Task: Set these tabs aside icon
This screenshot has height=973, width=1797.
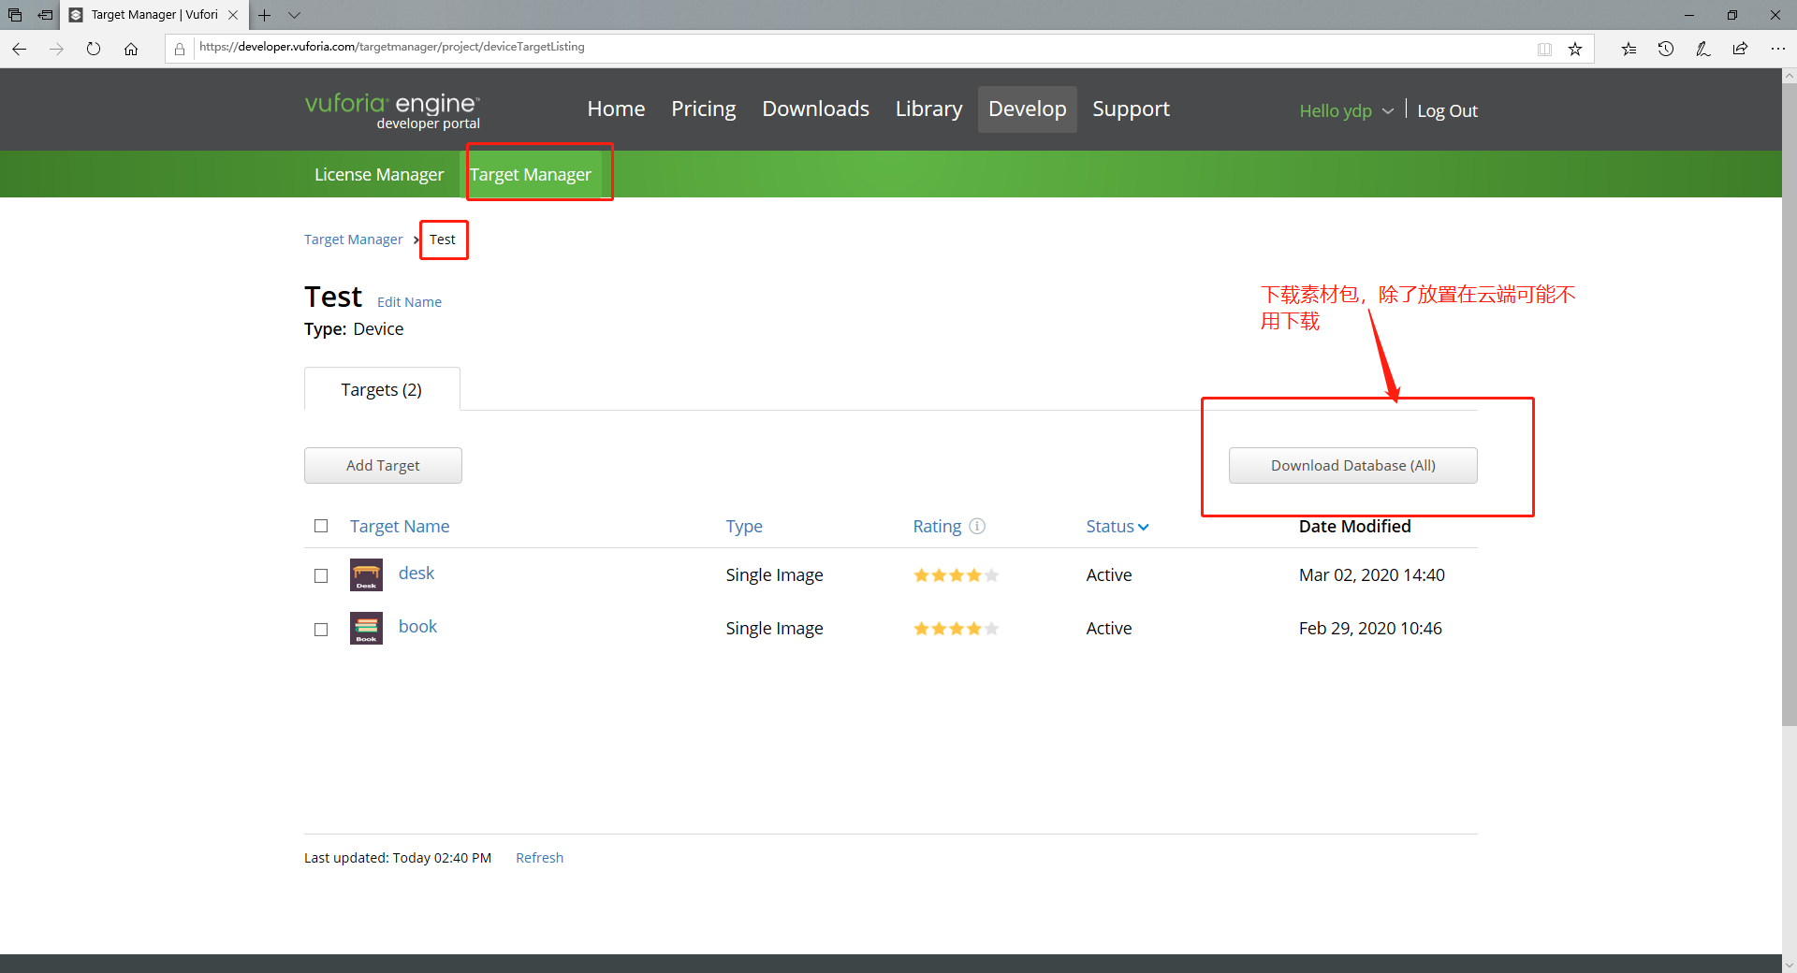Action: 45,15
